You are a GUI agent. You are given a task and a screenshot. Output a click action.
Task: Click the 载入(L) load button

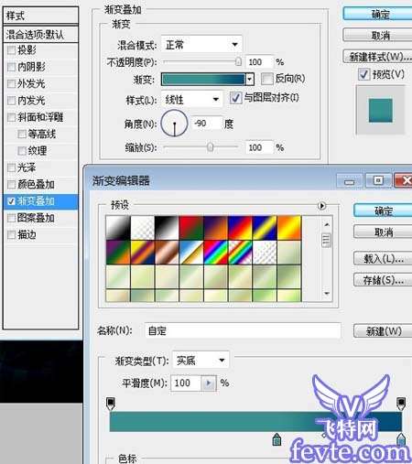point(384,259)
